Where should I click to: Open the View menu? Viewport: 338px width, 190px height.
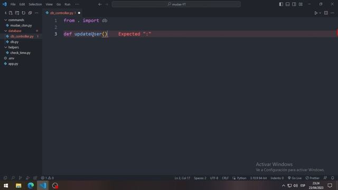click(x=49, y=4)
